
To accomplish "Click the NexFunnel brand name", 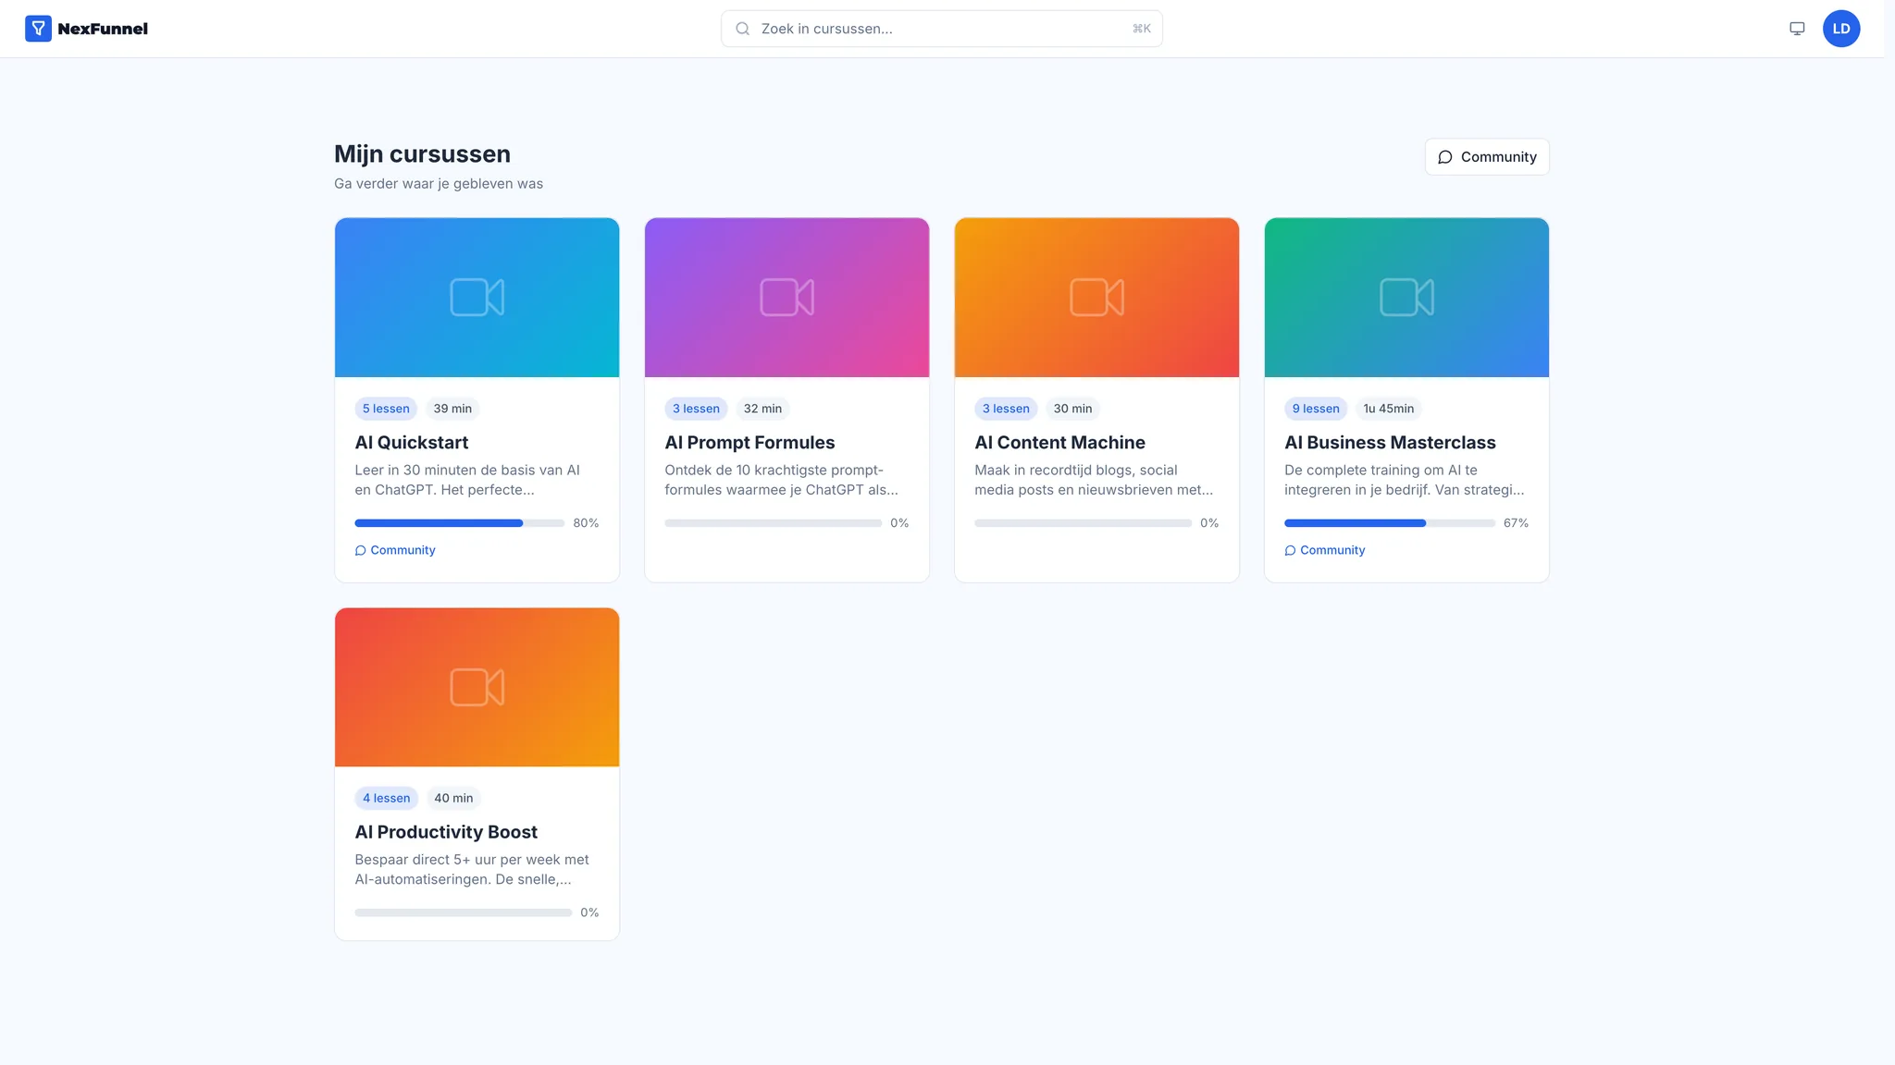I will tap(103, 29).
